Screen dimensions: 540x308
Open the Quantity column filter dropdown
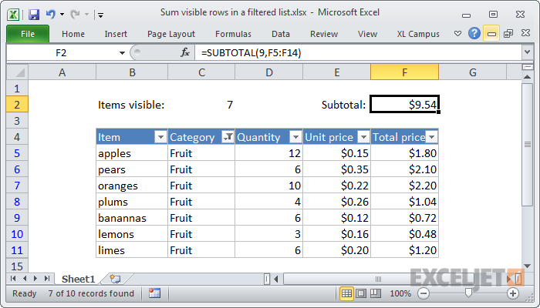click(x=295, y=137)
